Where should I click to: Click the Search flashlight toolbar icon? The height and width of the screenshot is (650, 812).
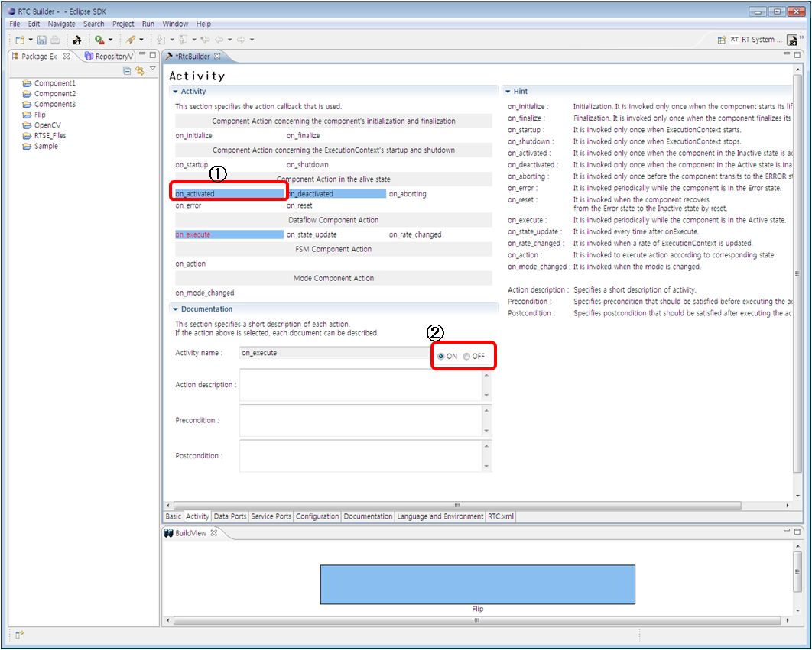coord(131,40)
